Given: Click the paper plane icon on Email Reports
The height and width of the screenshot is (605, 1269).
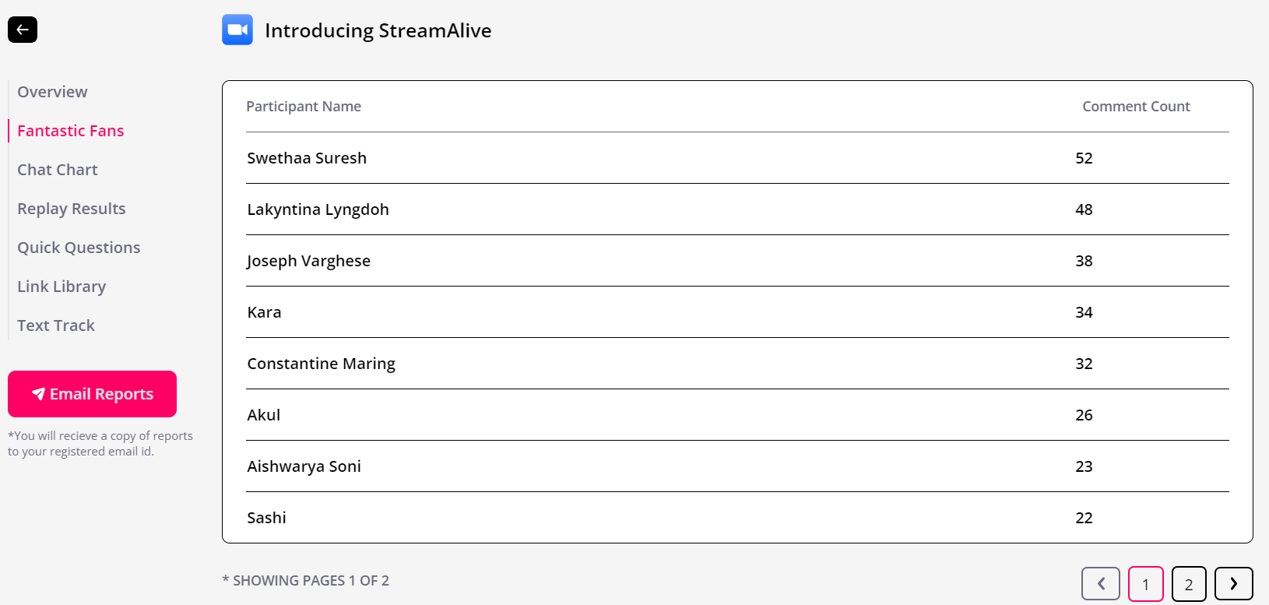Looking at the screenshot, I should tap(38, 394).
